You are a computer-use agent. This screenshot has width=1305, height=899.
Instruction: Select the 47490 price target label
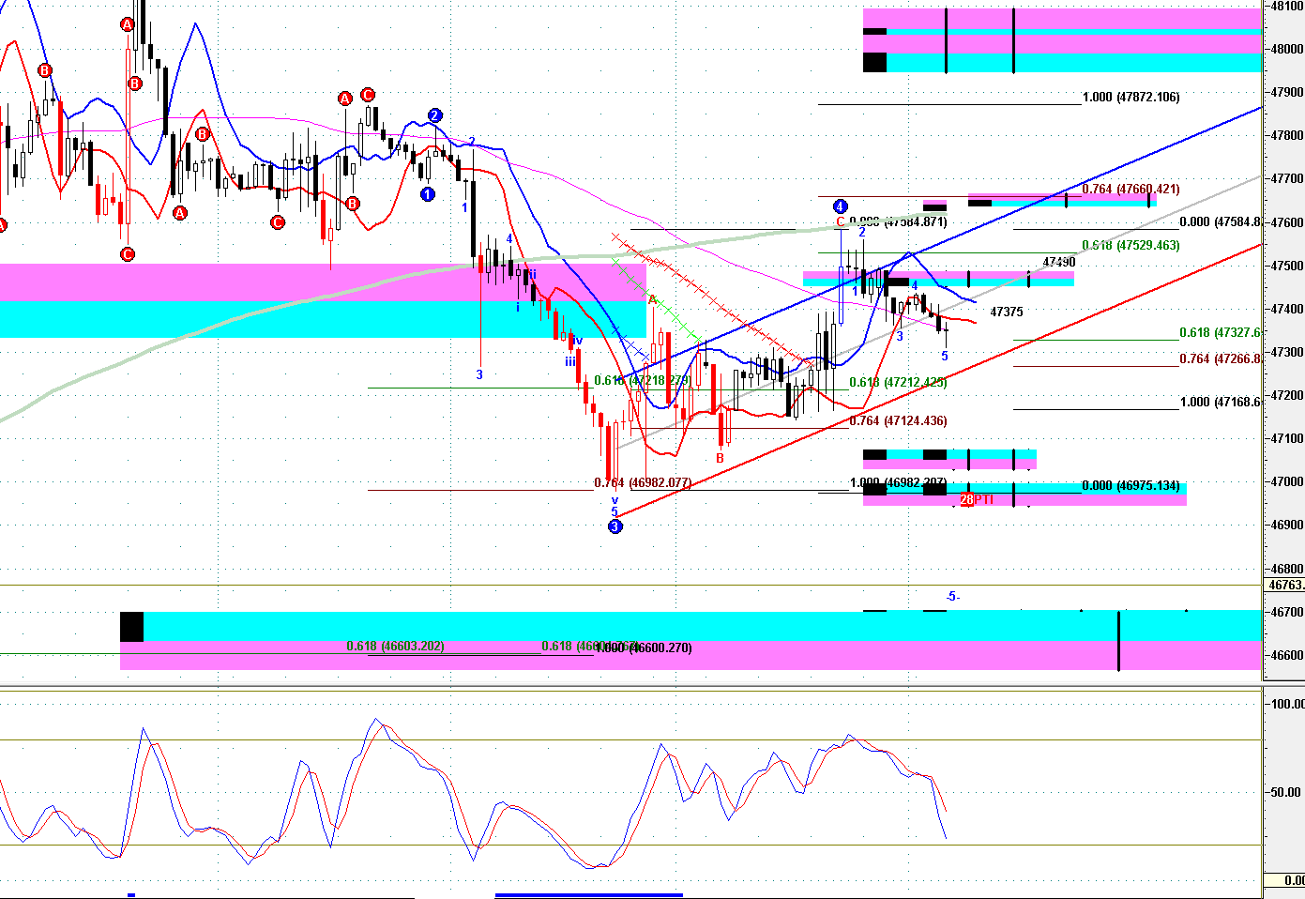click(x=1059, y=263)
